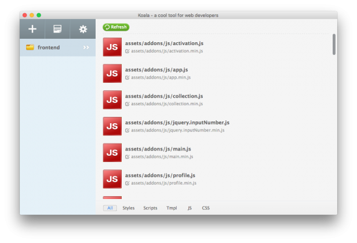Select file assets/addons/js/app.js
Screen dimensions: 357x243
(156, 69)
